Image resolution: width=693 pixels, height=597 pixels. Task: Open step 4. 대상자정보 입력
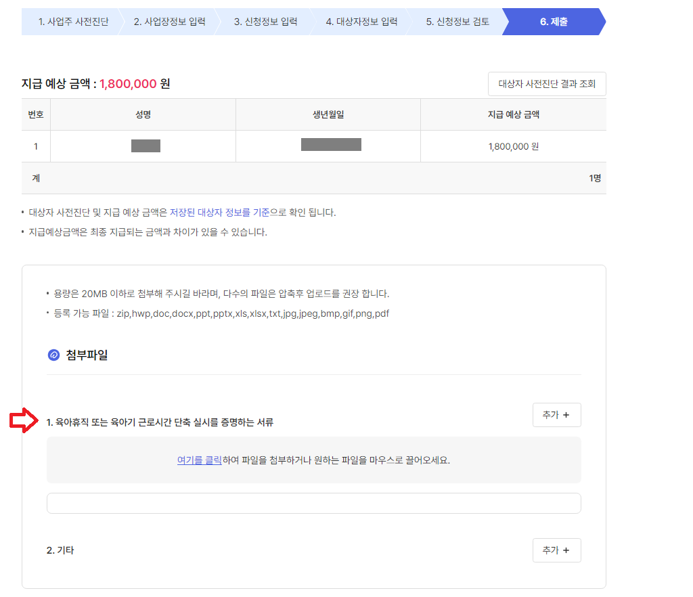(361, 22)
